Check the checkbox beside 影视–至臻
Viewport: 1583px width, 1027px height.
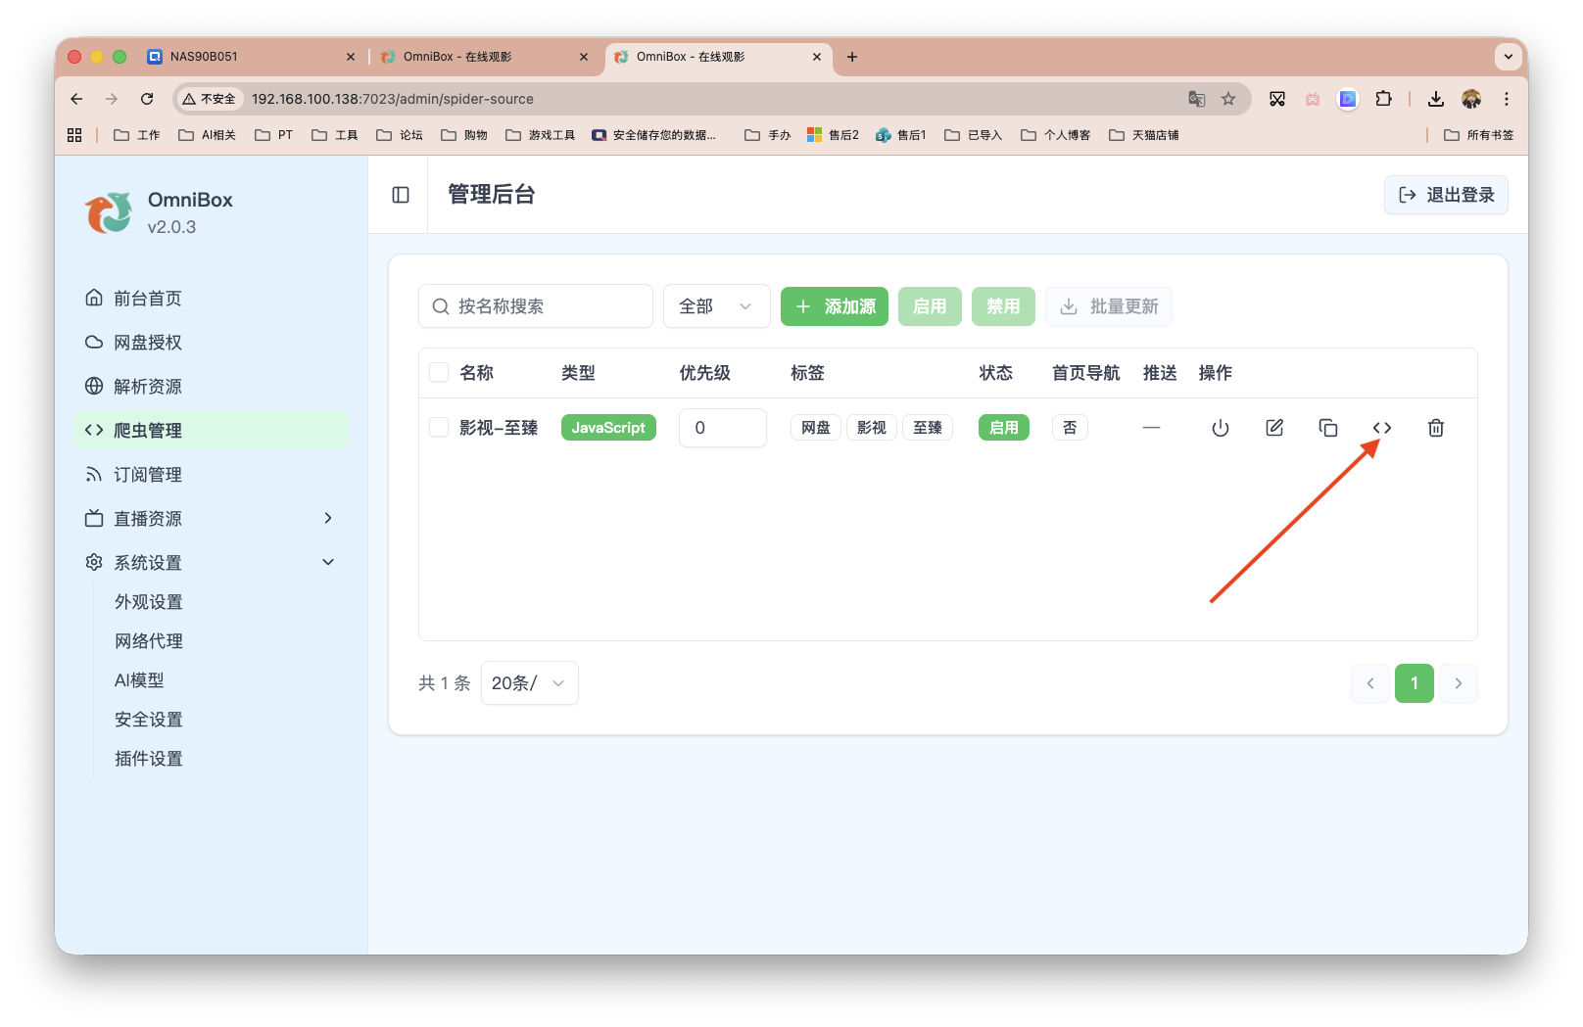coord(438,428)
